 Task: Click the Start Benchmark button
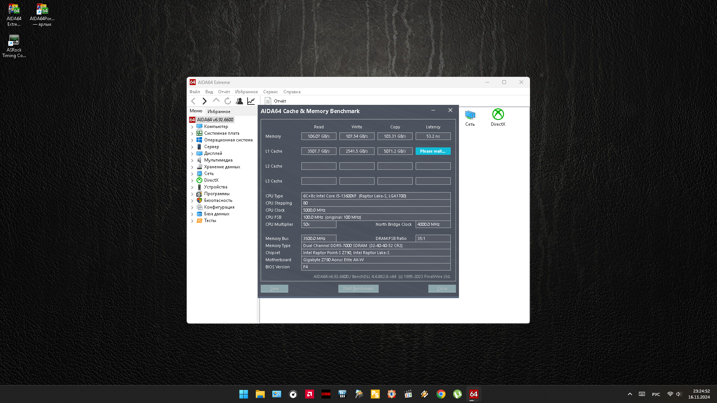pyautogui.click(x=358, y=288)
